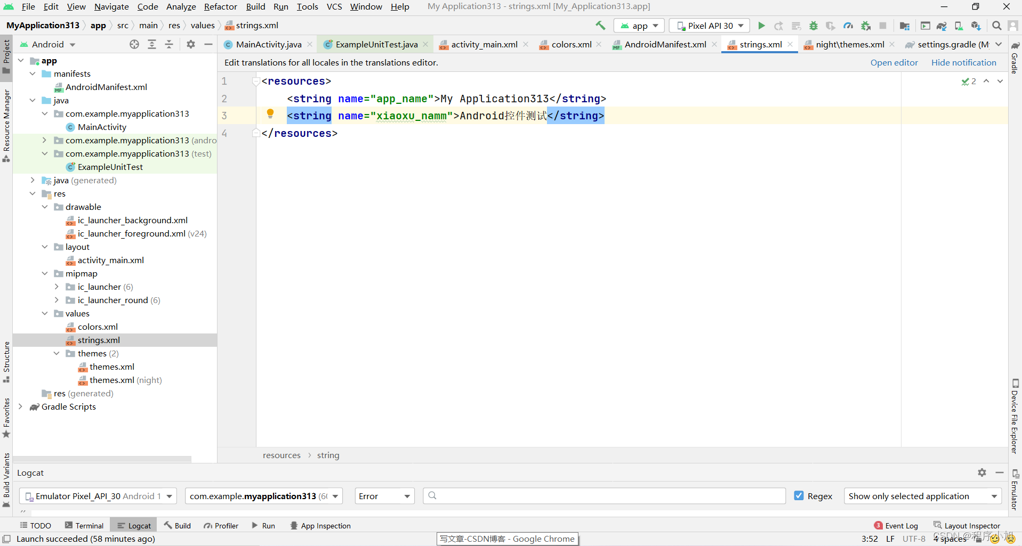Screen dimensions: 1022x546
Task: Show the hidden editor tabs dropdown arrow
Action: click(x=999, y=44)
